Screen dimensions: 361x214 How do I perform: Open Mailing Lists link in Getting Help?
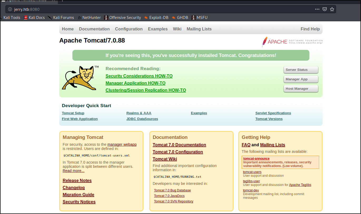[273, 145]
